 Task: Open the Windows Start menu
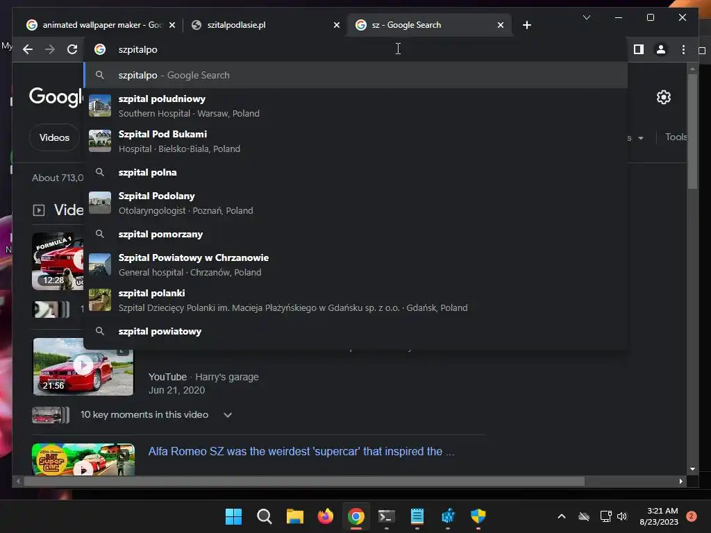233,516
